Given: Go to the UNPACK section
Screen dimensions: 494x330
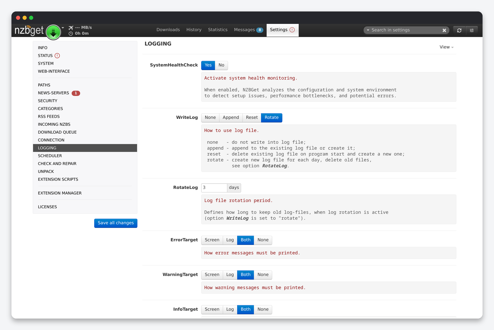Looking at the screenshot, I should 85,172.
